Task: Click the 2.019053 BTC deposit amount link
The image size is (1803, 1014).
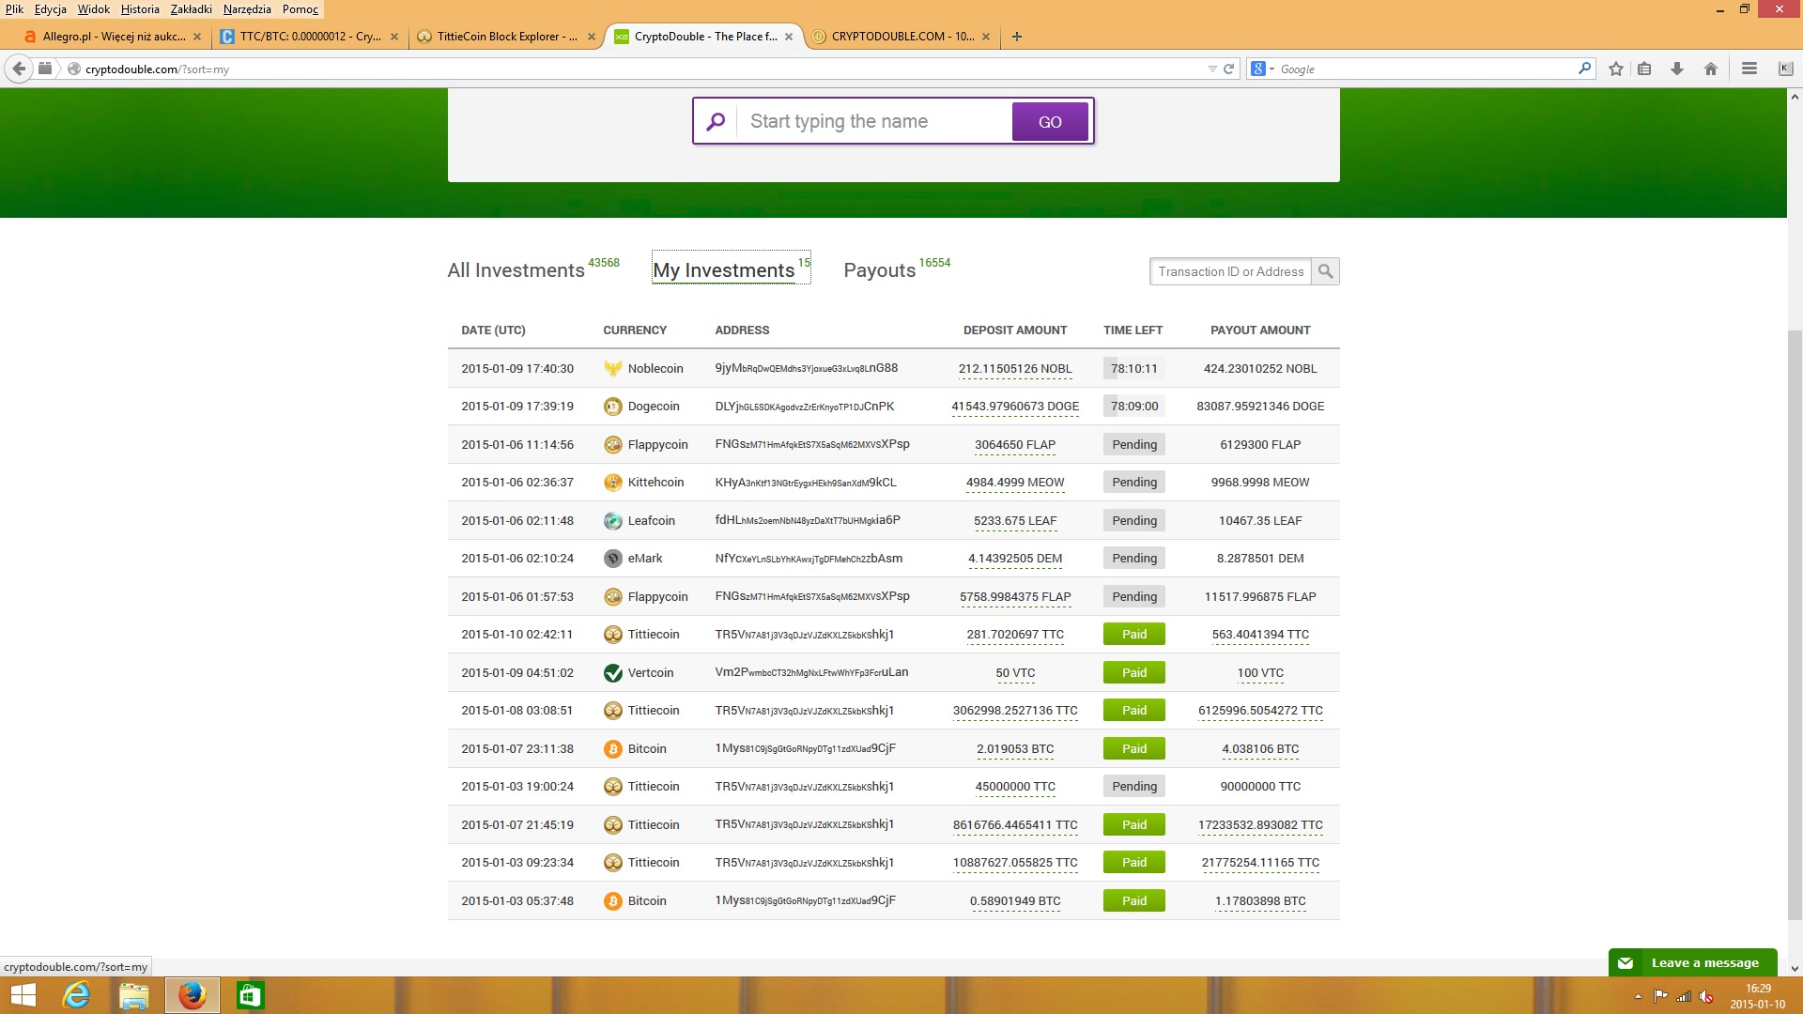Action: point(1015,749)
